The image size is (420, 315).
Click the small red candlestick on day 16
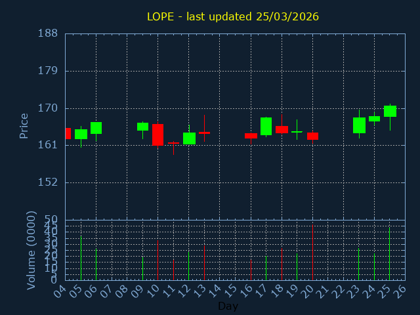pyautogui.click(x=251, y=136)
